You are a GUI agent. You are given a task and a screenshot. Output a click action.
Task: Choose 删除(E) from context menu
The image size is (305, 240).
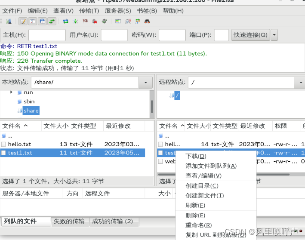point(216,215)
